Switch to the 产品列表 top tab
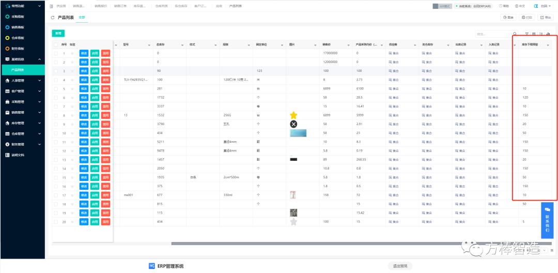 [x=235, y=6]
